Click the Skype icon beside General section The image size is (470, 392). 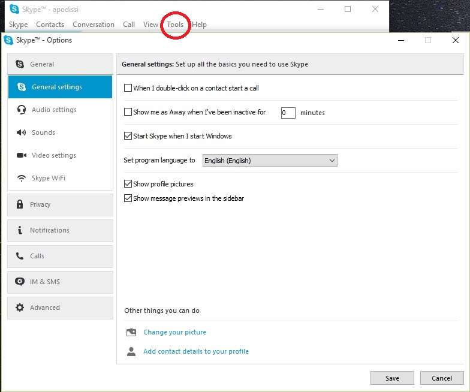point(20,64)
